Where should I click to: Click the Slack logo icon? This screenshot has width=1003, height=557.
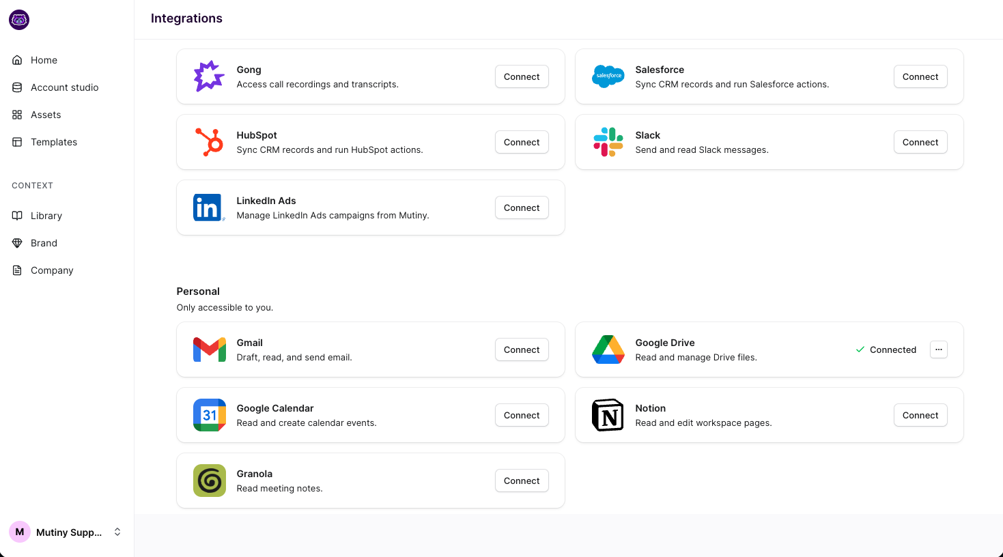click(608, 142)
